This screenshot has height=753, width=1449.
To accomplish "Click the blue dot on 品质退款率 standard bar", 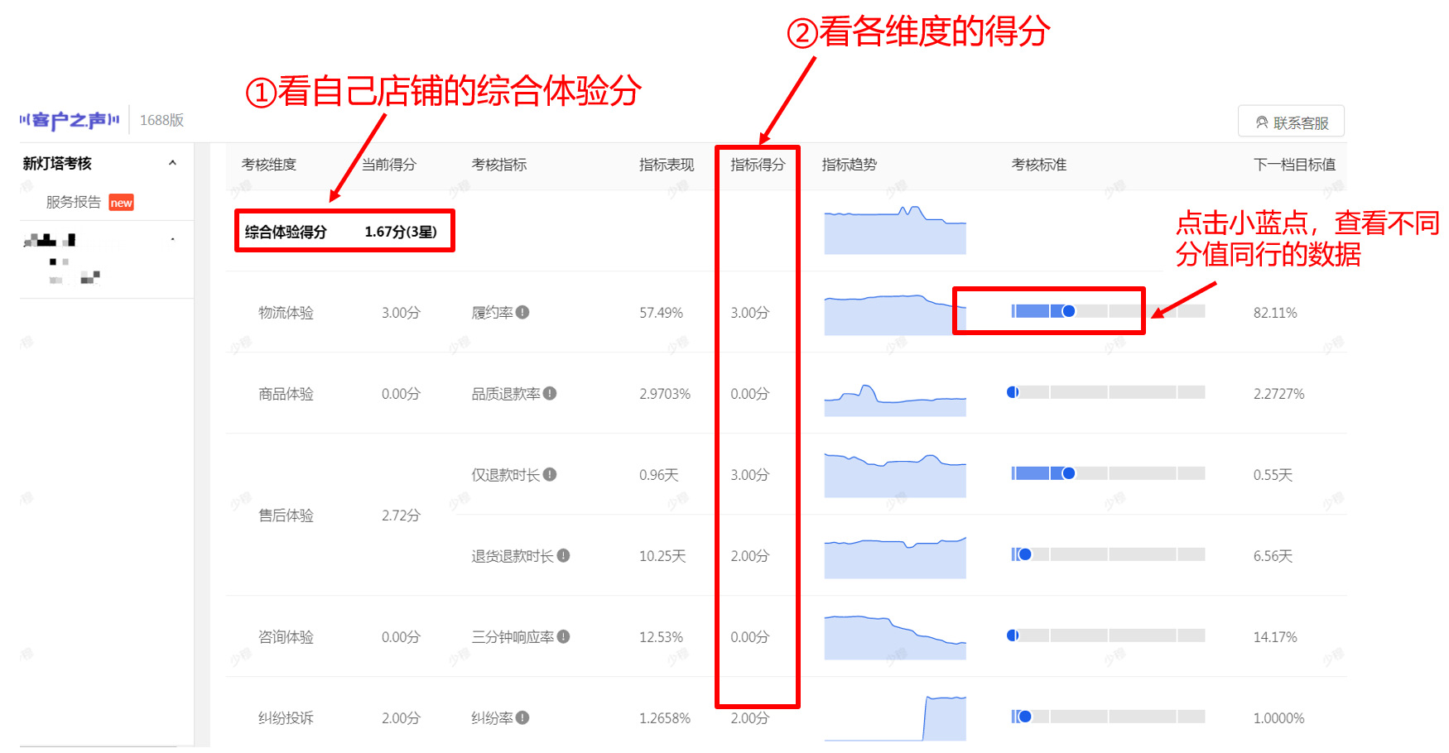I will 1013,392.
